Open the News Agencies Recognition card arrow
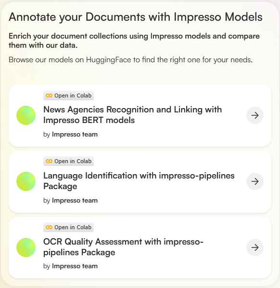The width and height of the screenshot is (280, 288). [x=255, y=115]
